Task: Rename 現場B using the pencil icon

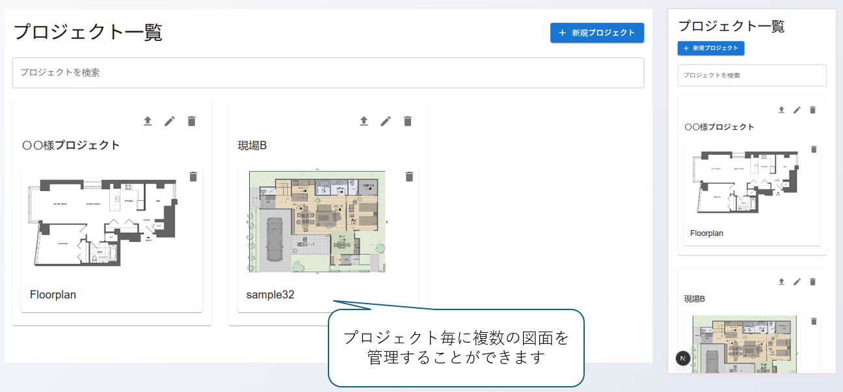Action: (x=386, y=121)
